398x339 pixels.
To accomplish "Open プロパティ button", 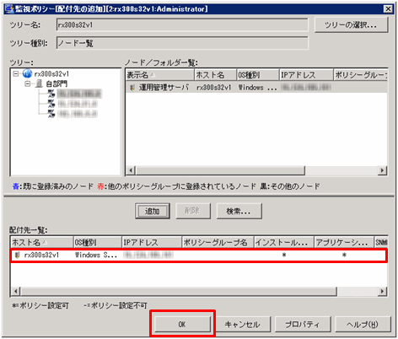I will click(x=303, y=325).
